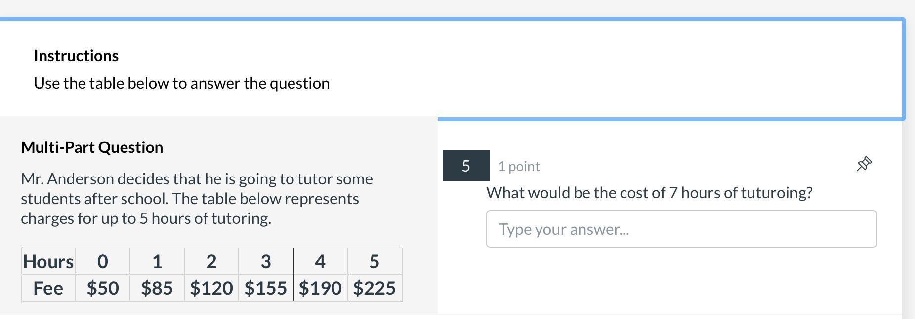Click the 'Multi-Part Question' heading
The height and width of the screenshot is (319, 915).
(92, 147)
